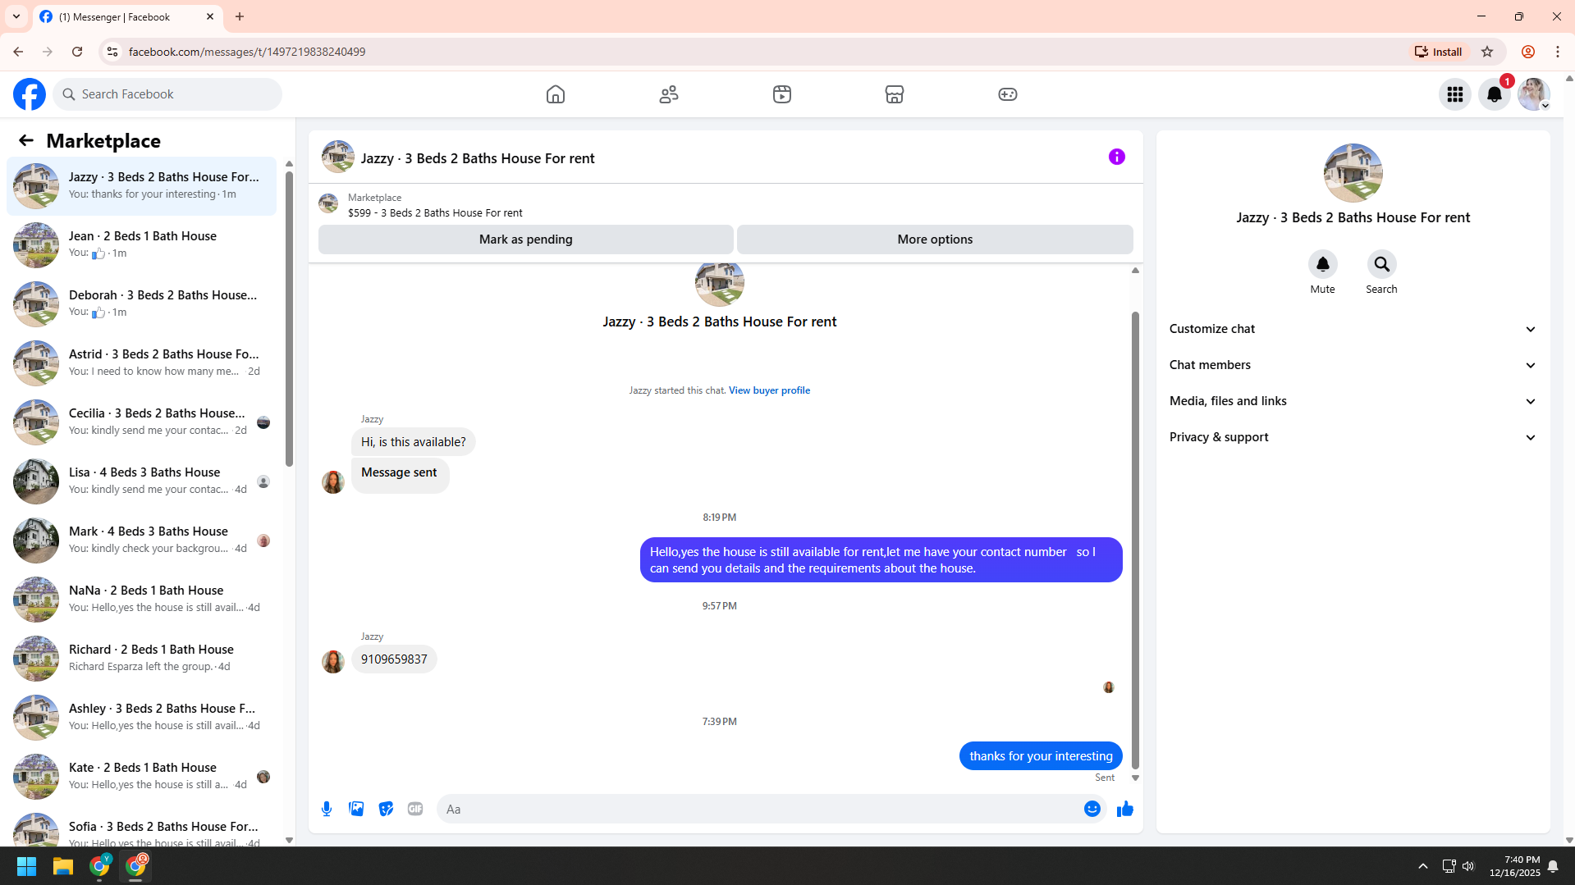Viewport: 1575px width, 885px height.
Task: Open the Friends icon in top navigation
Action: click(x=669, y=94)
